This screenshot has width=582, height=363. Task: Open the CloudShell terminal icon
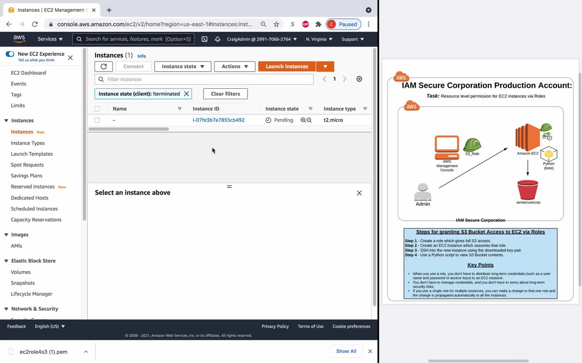(x=205, y=39)
